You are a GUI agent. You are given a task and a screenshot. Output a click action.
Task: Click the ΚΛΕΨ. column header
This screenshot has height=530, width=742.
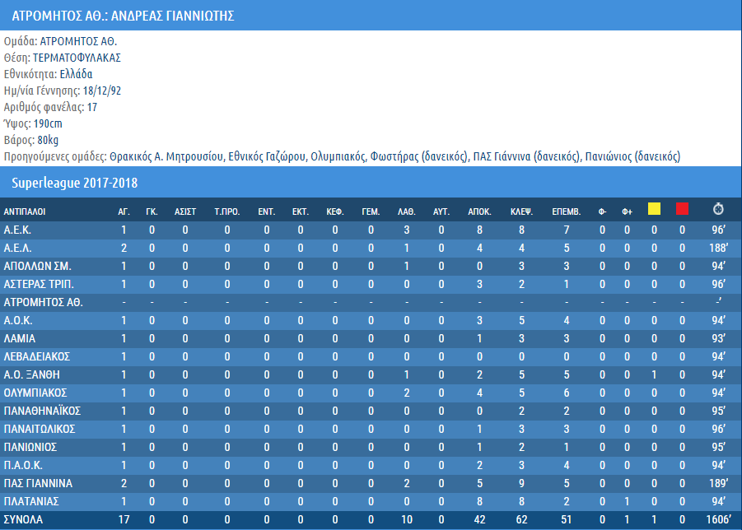pyautogui.click(x=521, y=212)
